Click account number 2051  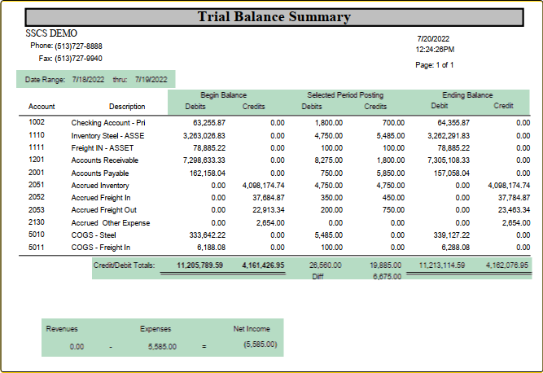[37, 185]
